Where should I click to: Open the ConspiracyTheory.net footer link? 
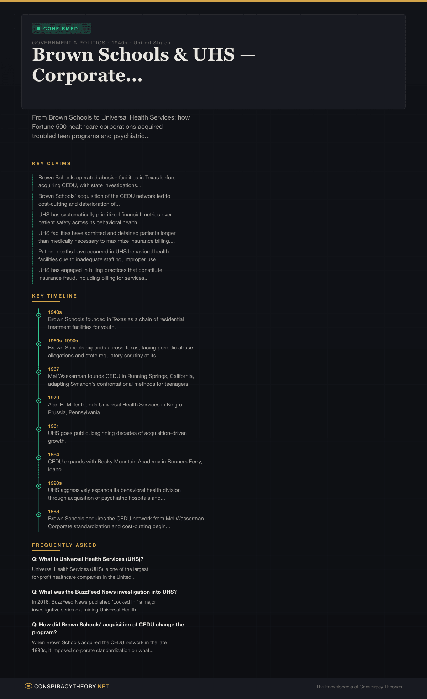(x=71, y=687)
